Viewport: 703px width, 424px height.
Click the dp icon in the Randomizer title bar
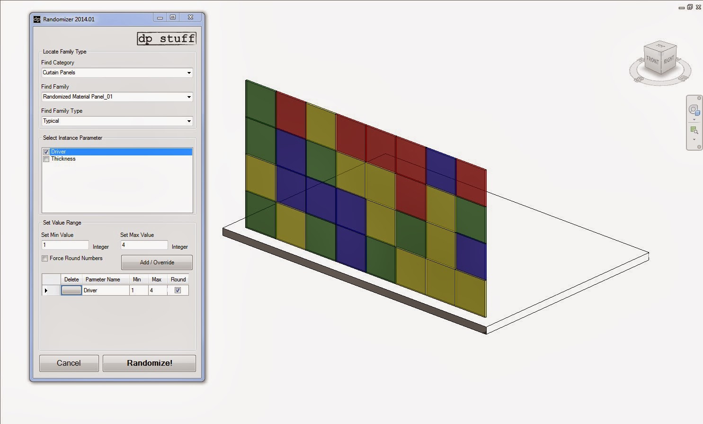[36, 19]
